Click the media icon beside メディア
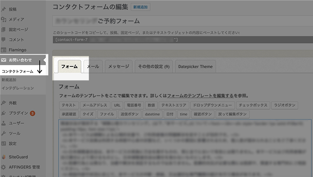The width and height of the screenshot is (313, 177). 4,19
